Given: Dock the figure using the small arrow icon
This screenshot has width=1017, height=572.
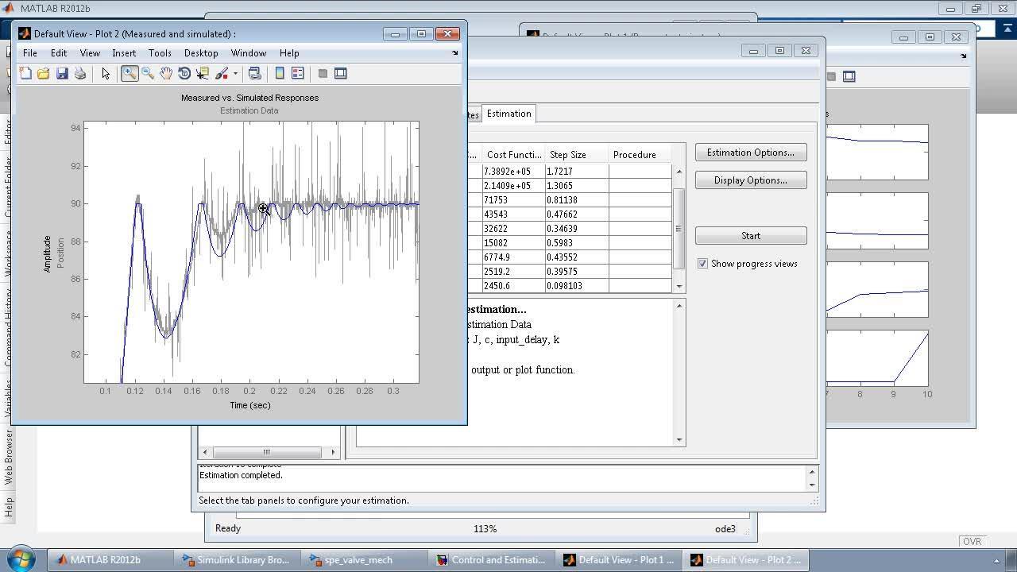Looking at the screenshot, I should (455, 53).
